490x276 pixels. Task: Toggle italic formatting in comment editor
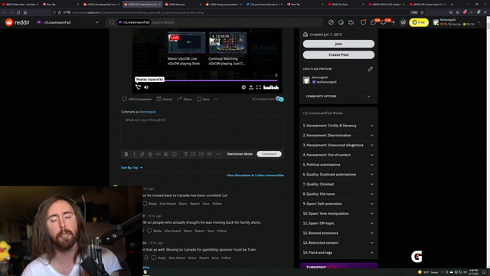pos(135,154)
